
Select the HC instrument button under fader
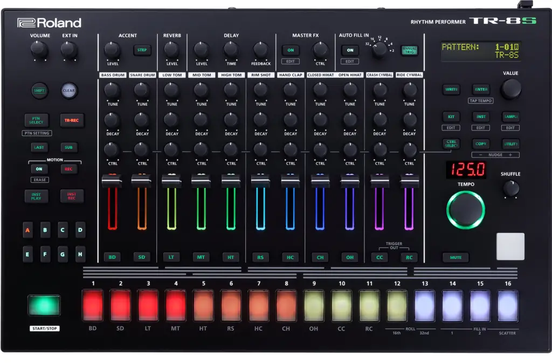pyautogui.click(x=290, y=257)
